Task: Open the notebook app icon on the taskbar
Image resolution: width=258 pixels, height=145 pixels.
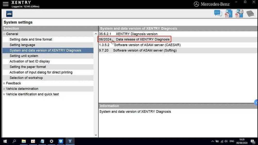Action: pyautogui.click(x=42, y=141)
